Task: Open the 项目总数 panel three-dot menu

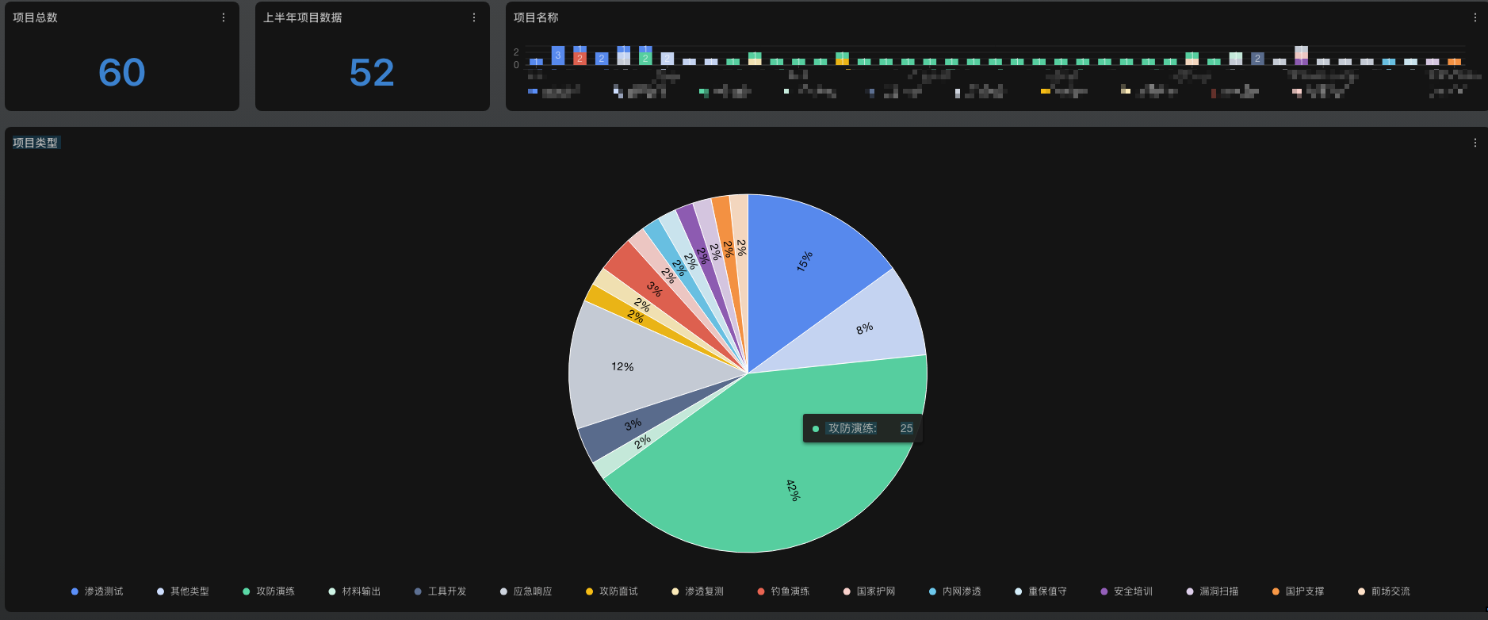Action: (x=224, y=17)
